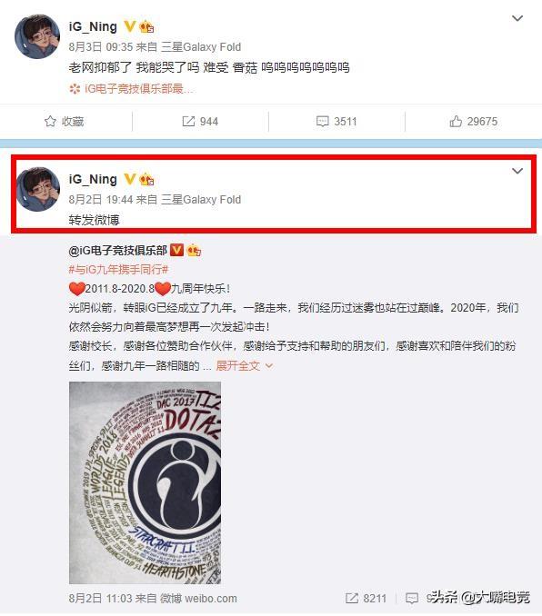Open the August 2 post's chevron menu
The image size is (542, 616).
[x=517, y=171]
